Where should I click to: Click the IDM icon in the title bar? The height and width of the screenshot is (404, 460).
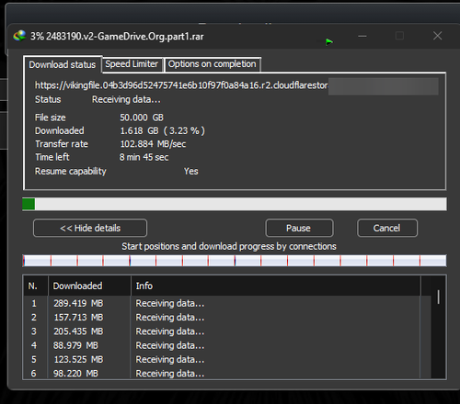[19, 36]
